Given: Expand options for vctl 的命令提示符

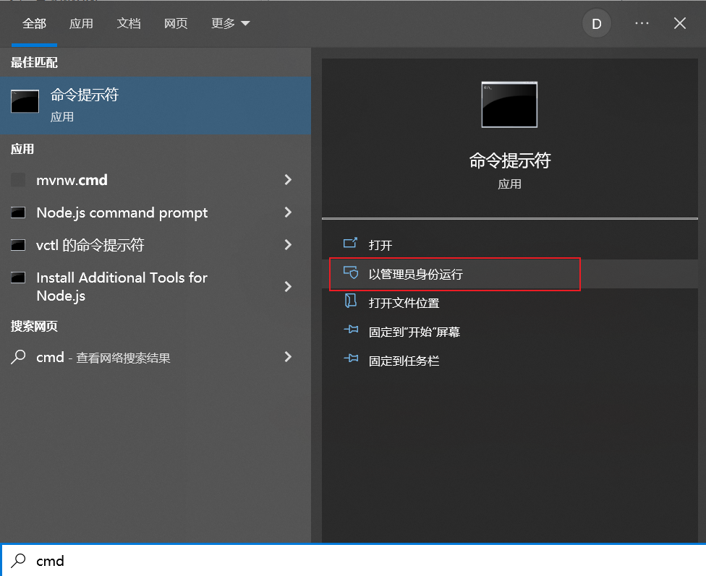Looking at the screenshot, I should tap(288, 245).
